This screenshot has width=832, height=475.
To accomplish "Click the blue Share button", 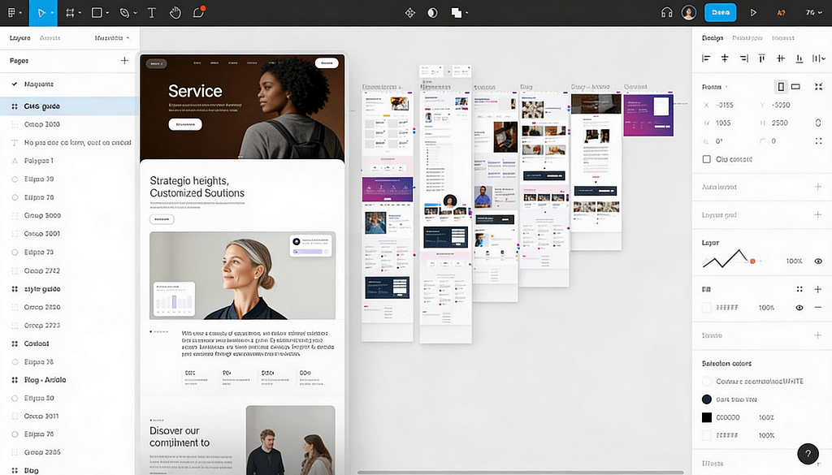I will (720, 12).
